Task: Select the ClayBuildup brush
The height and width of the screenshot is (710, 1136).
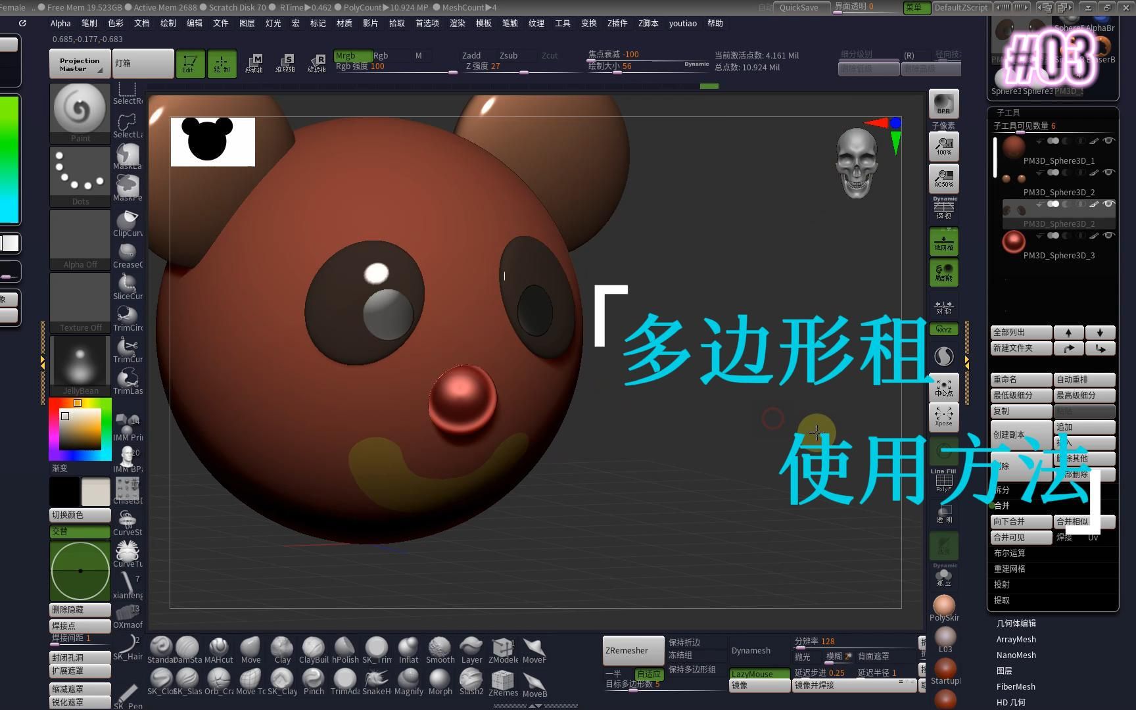Action: (313, 648)
